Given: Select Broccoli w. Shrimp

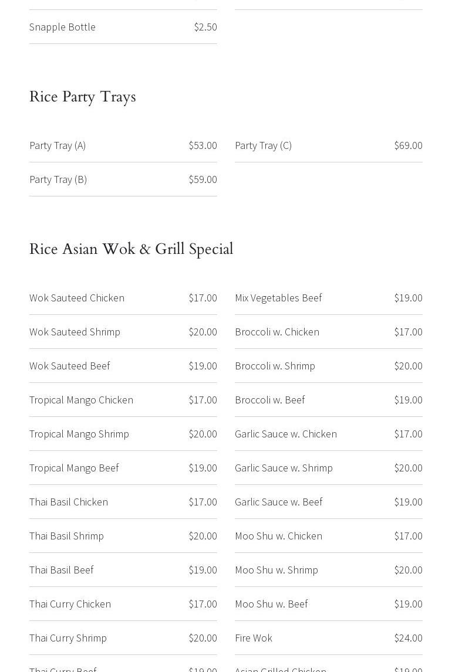Looking at the screenshot, I should pos(275,366).
